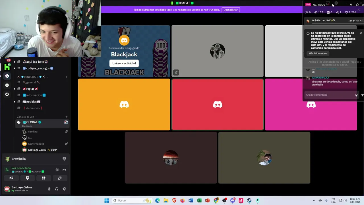Deafen headphones in user panel
This screenshot has height=205, width=364.
57,189
